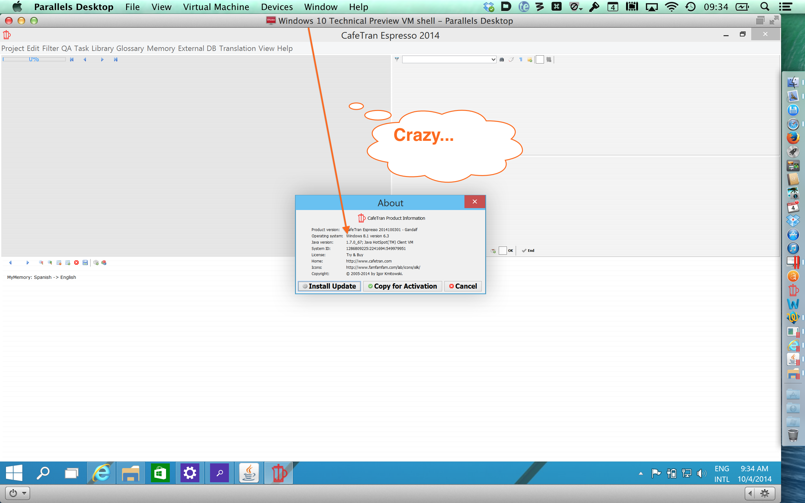Open the Glossary menu
The width and height of the screenshot is (805, 503).
[x=130, y=48]
